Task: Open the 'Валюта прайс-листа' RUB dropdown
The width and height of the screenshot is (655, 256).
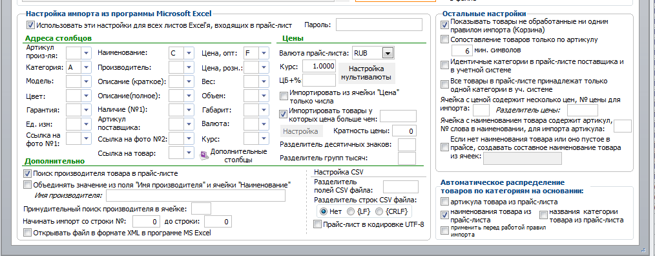Action: tap(388, 53)
